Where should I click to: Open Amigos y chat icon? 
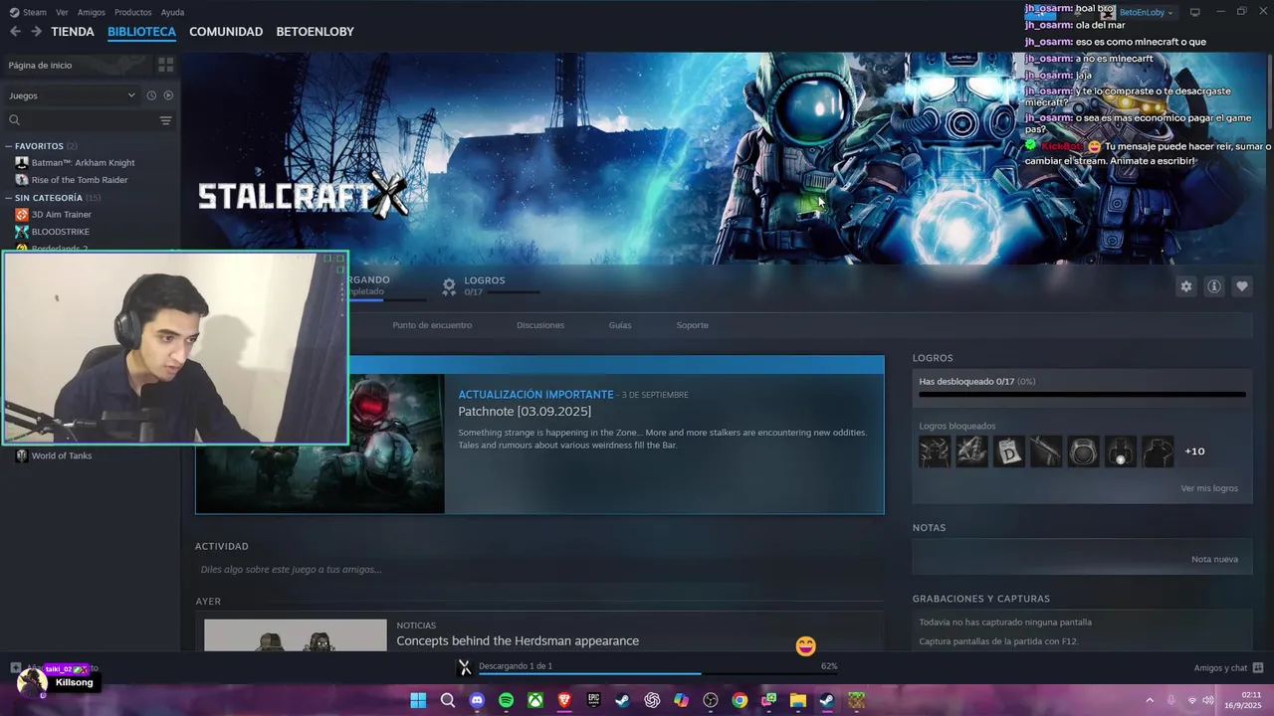(x=1258, y=668)
